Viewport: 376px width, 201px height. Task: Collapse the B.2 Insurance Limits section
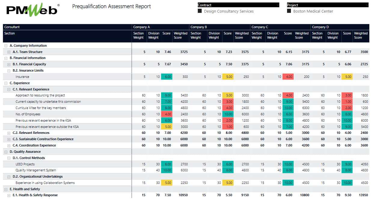pyautogui.click(x=9, y=70)
